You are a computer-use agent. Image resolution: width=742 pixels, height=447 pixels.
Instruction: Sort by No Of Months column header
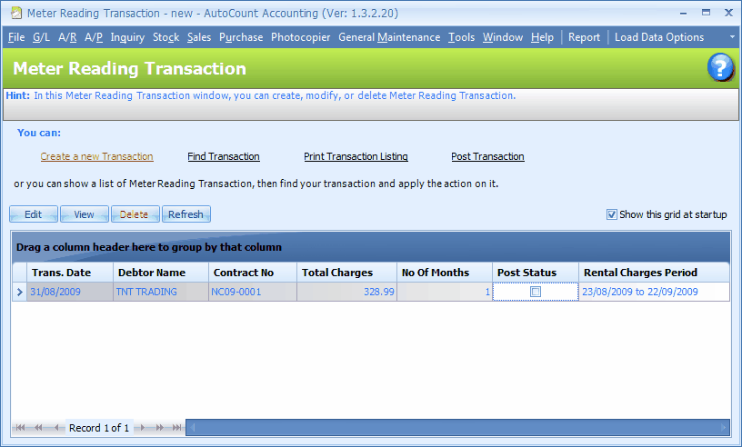click(x=445, y=273)
